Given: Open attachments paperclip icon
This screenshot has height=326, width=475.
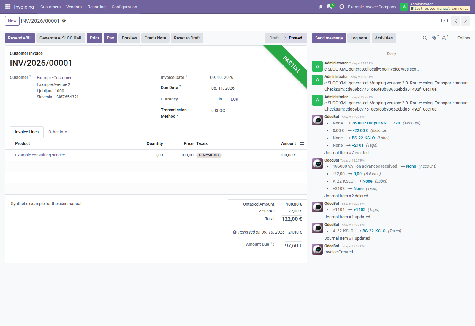Looking at the screenshot, I should [x=434, y=38].
